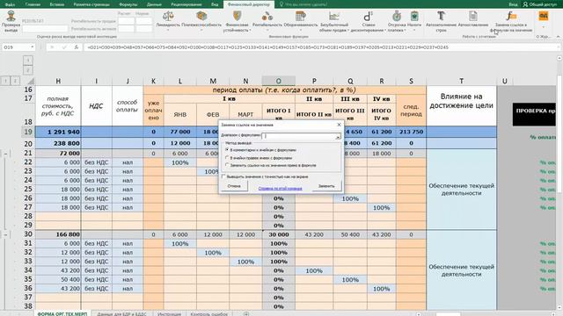Open the Данные для БДР и БДДС sheet

pos(121,314)
